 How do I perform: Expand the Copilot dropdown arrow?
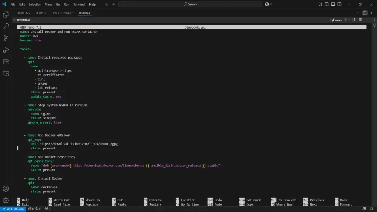271,4
